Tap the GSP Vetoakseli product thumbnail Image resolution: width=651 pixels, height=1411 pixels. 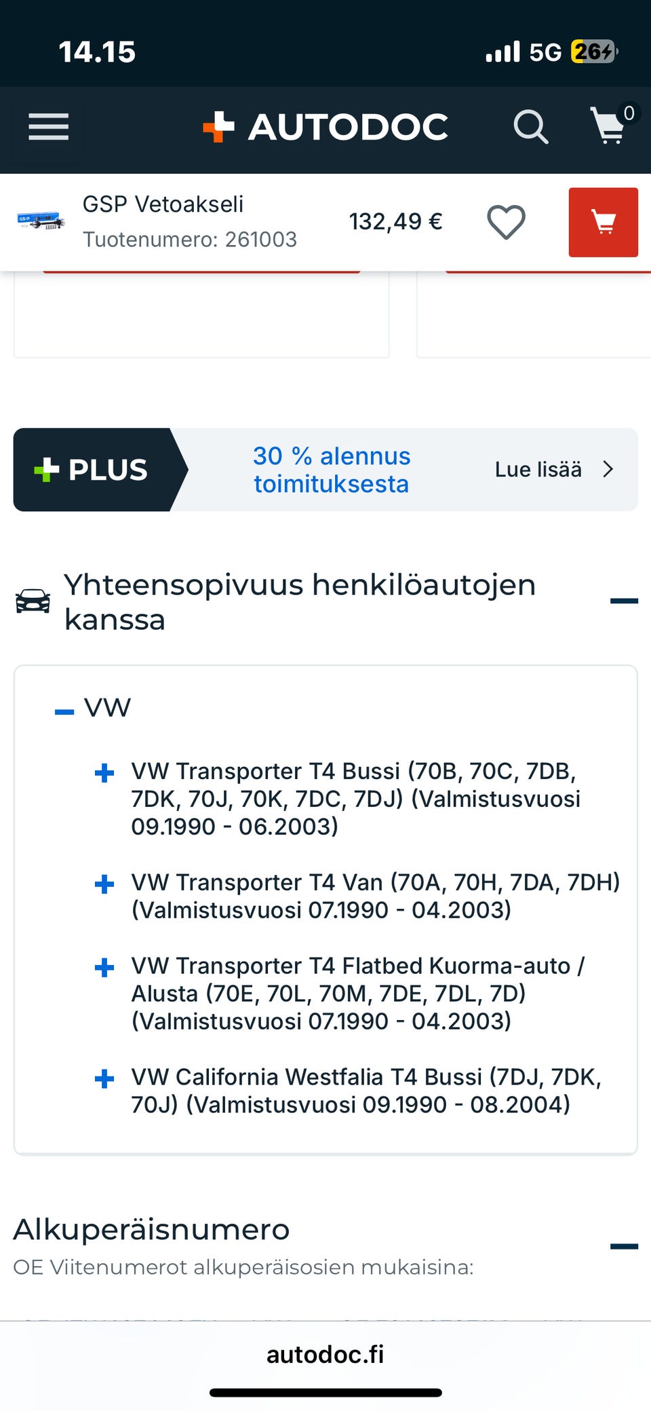tap(41, 221)
